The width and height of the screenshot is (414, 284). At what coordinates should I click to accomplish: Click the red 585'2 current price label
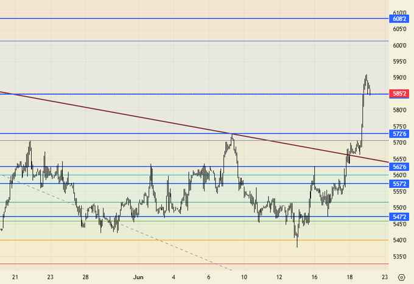click(x=400, y=94)
